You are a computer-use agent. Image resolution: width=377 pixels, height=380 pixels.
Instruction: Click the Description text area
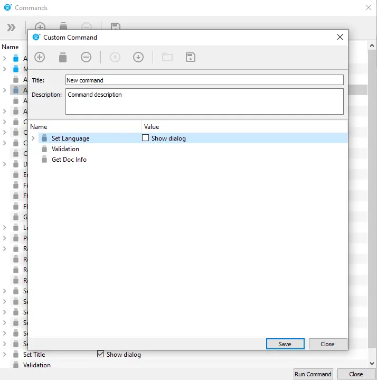204,101
